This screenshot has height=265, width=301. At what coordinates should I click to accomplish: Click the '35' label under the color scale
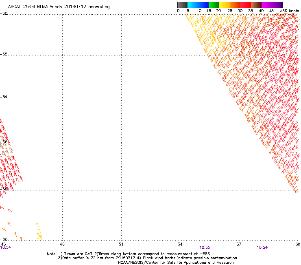click(x=251, y=11)
